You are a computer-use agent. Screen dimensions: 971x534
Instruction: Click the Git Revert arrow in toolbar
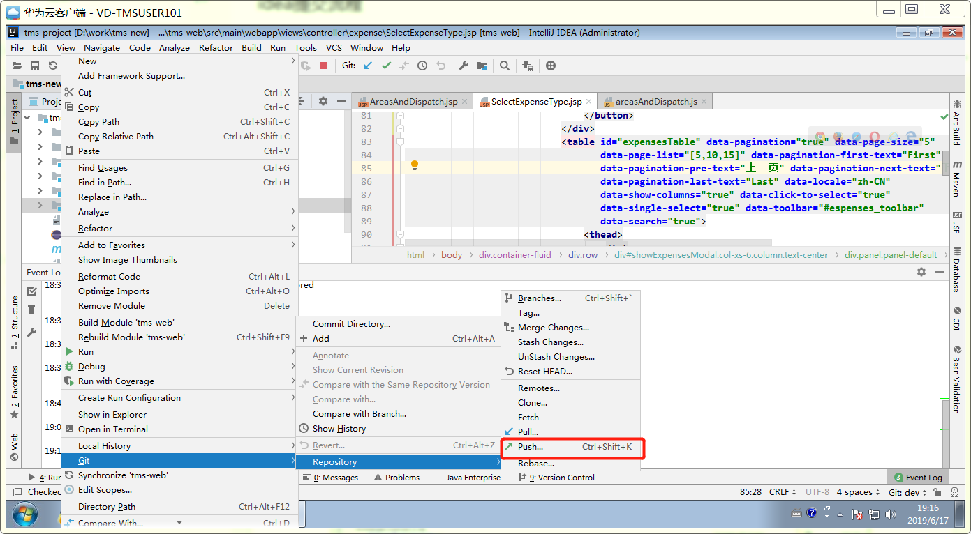440,66
